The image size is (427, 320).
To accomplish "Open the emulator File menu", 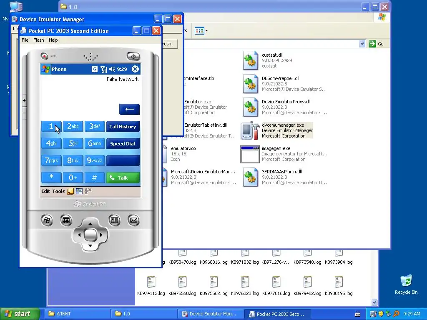I will 25,40.
